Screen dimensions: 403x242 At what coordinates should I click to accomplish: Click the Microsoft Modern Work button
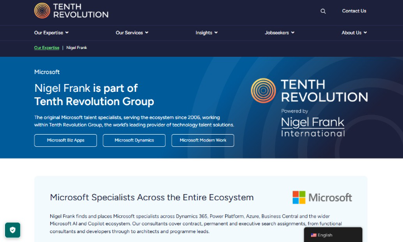click(203, 140)
